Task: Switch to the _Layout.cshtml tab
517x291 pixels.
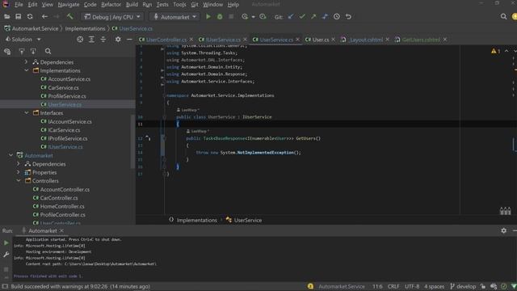Action: click(x=366, y=40)
